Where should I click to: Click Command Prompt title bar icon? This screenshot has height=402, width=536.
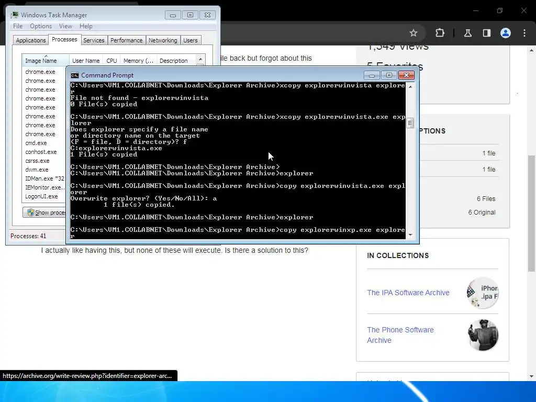pos(74,75)
